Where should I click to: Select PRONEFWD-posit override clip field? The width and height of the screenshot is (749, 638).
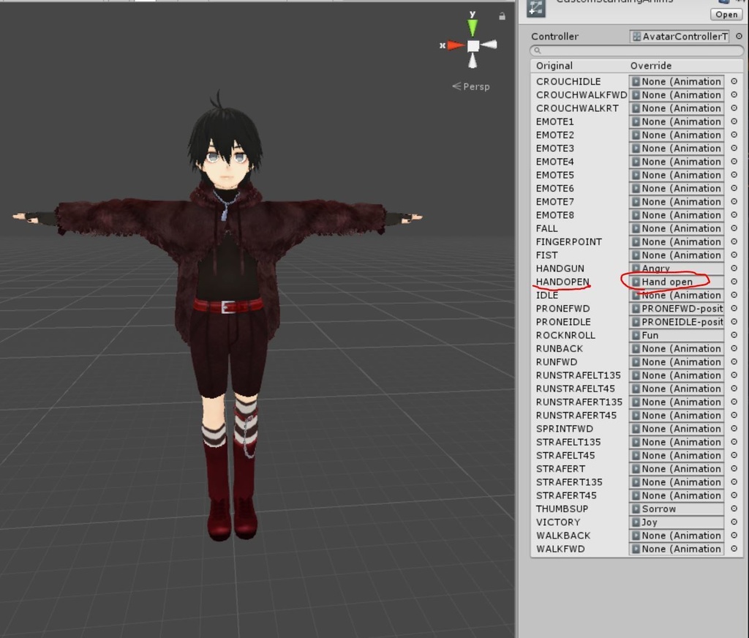tap(677, 309)
